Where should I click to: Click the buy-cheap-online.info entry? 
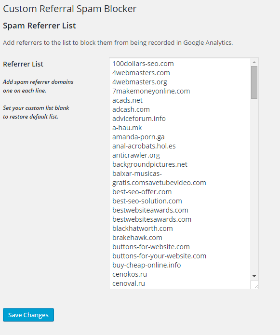click(147, 265)
